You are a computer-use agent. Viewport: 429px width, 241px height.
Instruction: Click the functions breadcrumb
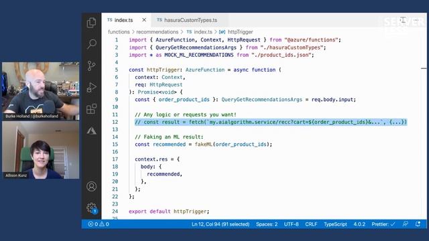point(119,31)
